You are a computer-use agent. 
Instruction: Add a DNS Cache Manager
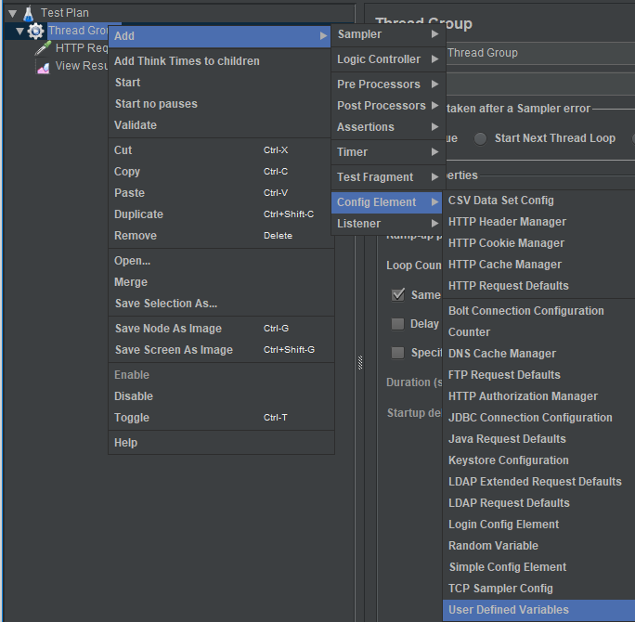point(539,354)
